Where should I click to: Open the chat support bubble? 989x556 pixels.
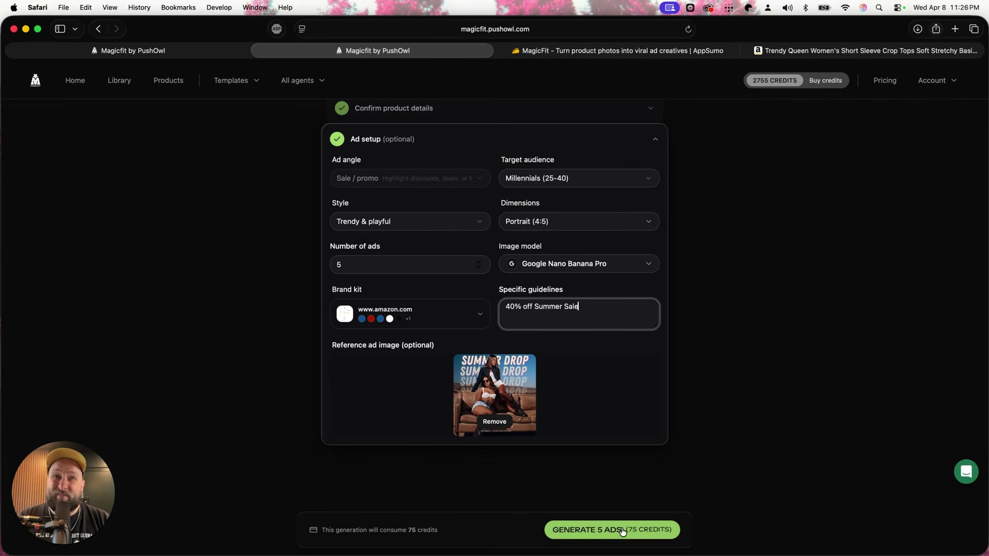click(x=966, y=471)
